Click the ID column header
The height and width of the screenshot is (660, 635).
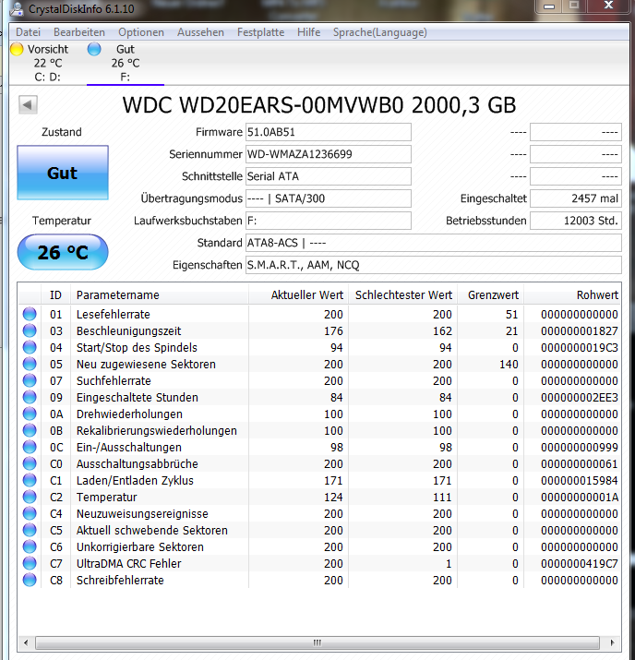click(x=56, y=295)
